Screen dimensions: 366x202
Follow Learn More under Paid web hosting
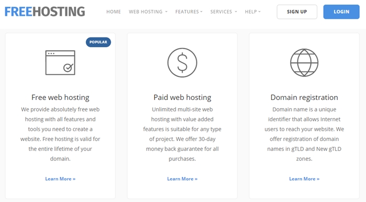[182, 179]
